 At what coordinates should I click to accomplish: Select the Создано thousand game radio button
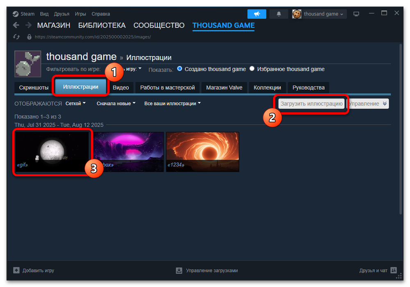click(180, 69)
